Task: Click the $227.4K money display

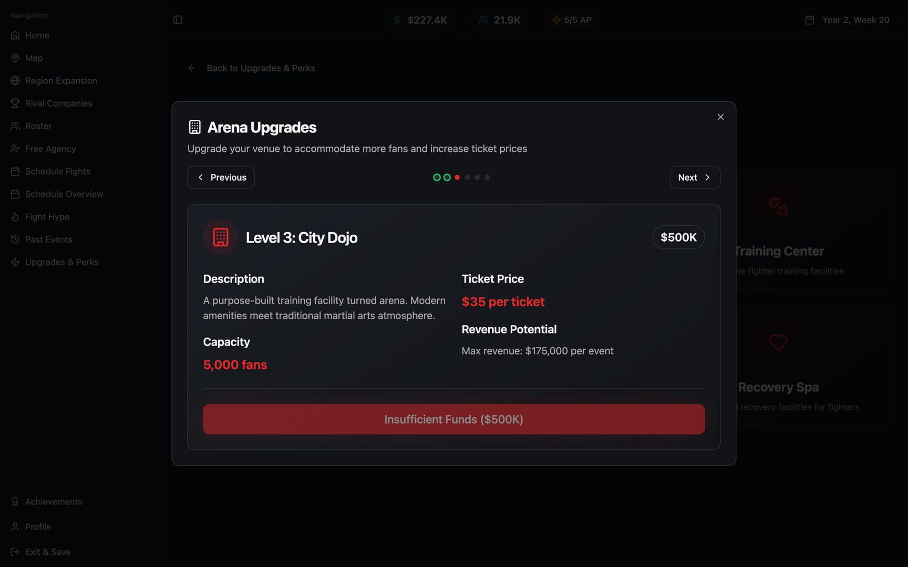Action: [419, 19]
